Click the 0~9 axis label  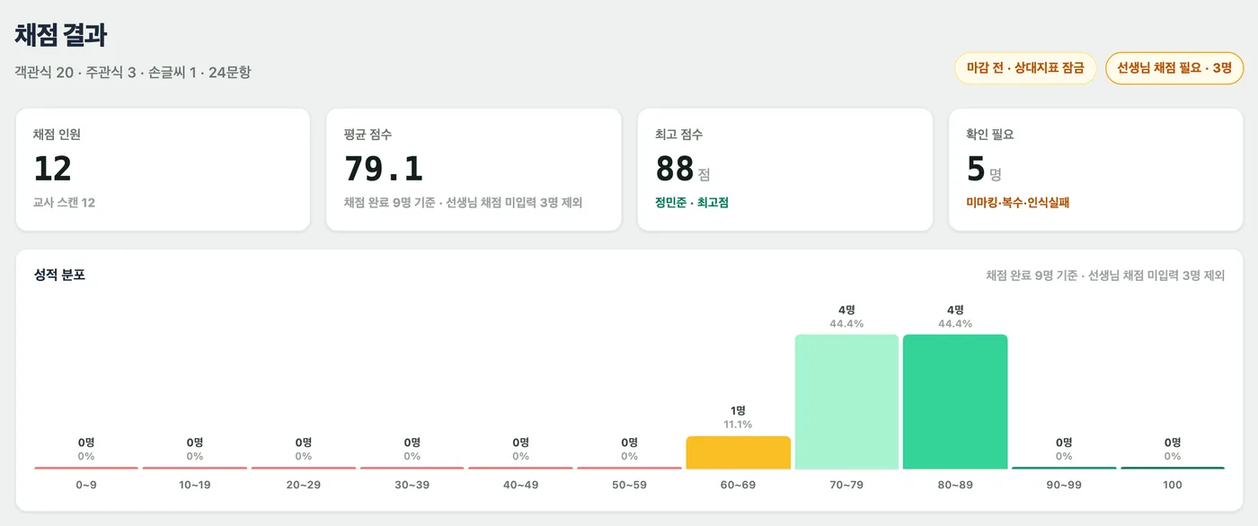(x=86, y=485)
